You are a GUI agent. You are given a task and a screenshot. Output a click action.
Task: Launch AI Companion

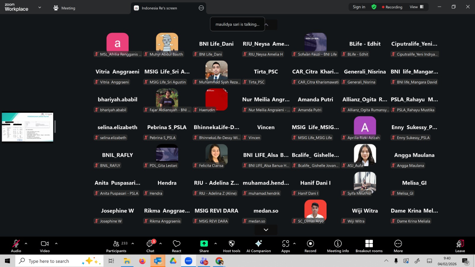click(259, 246)
